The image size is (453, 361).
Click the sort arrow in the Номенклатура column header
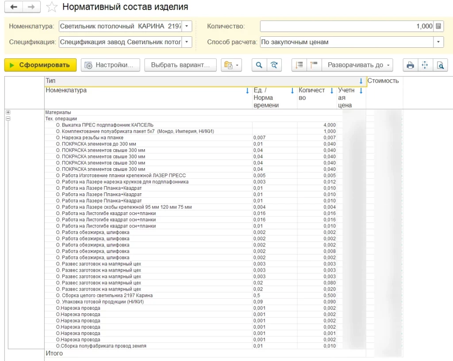pyautogui.click(x=247, y=91)
